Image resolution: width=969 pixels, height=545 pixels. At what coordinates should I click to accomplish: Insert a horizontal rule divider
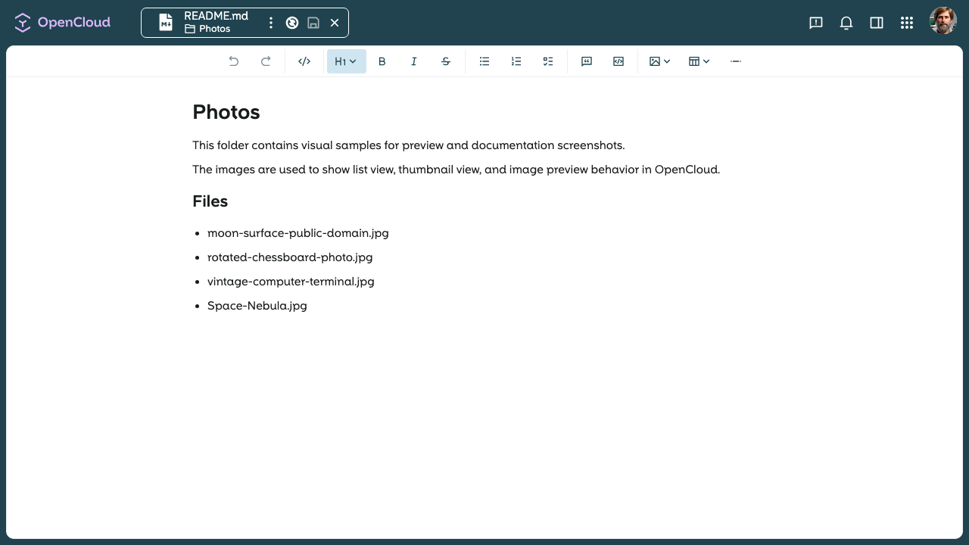click(x=736, y=61)
